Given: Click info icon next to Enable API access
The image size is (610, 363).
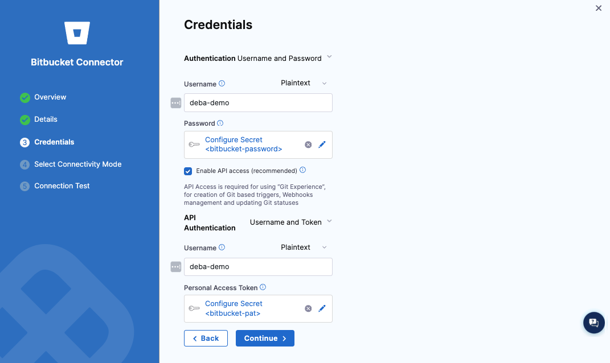Looking at the screenshot, I should 303,170.
